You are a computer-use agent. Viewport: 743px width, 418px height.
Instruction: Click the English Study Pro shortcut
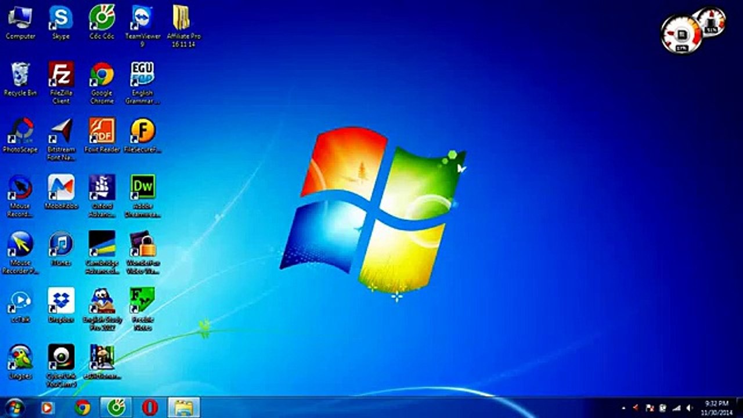(x=102, y=308)
